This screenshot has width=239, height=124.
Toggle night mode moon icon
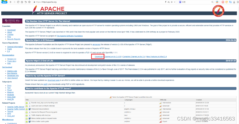[227, 2]
